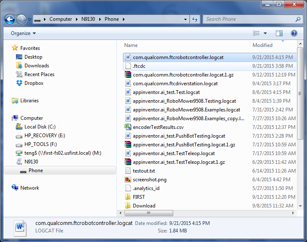Click the vertical scrollbar down arrow

tap(300, 206)
